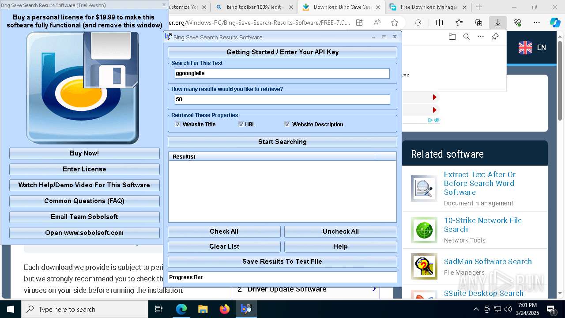Open File Explorer from taskbar
Image resolution: width=565 pixels, height=318 pixels.
(203, 309)
